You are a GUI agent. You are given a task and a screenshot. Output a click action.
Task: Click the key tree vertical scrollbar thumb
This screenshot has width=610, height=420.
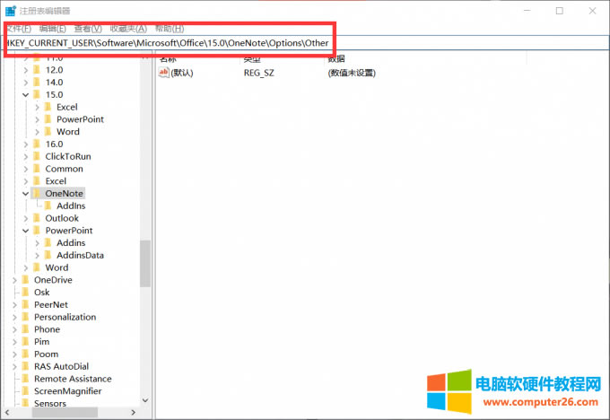145,264
